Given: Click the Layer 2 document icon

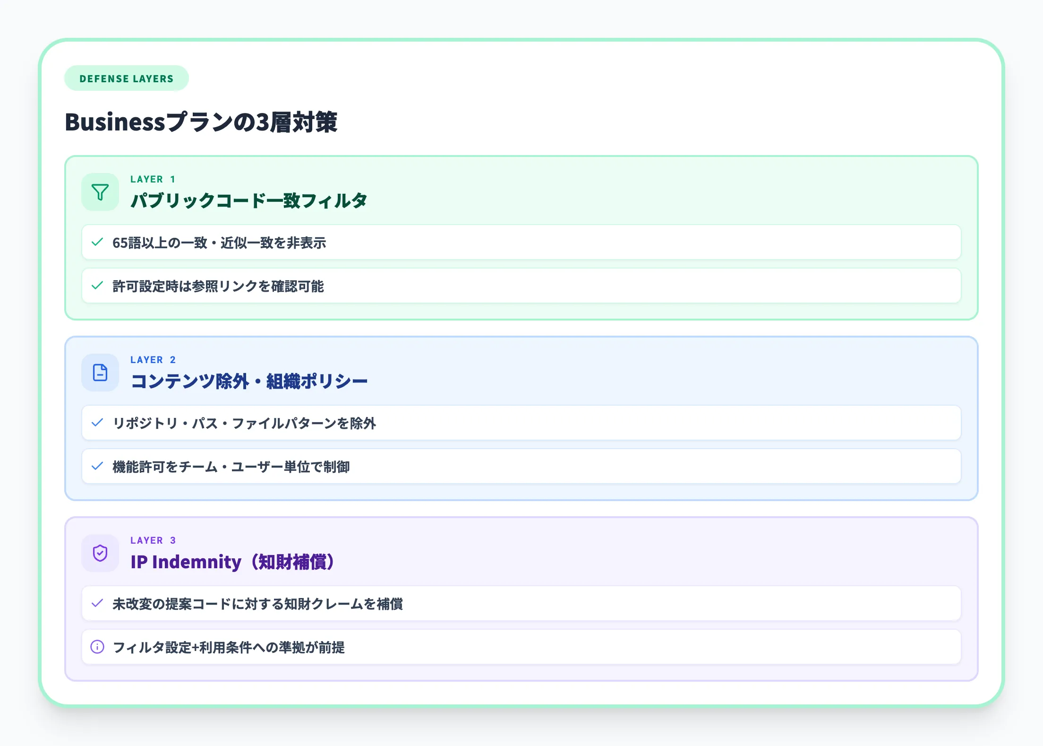Looking at the screenshot, I should point(100,373).
